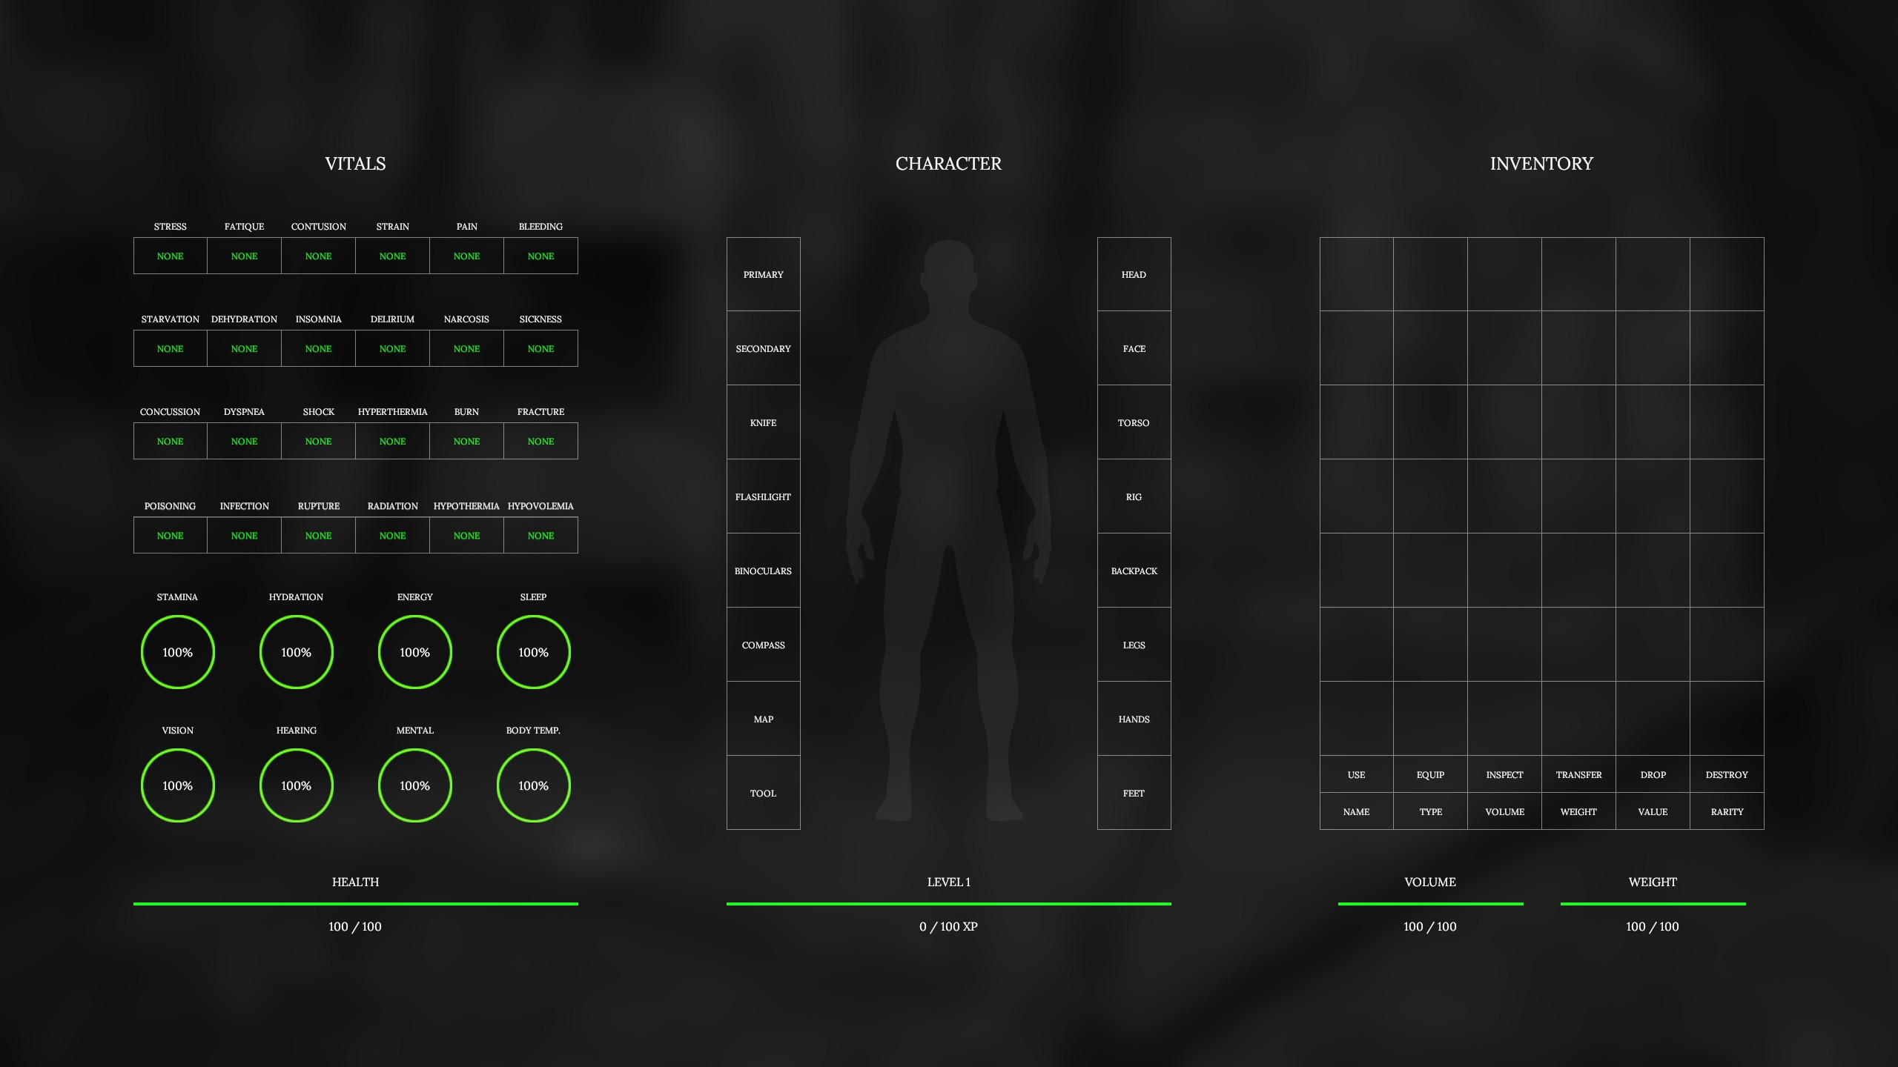This screenshot has height=1067, width=1898.
Task: Click the Hypothermia status NONE cell
Action: tap(466, 535)
